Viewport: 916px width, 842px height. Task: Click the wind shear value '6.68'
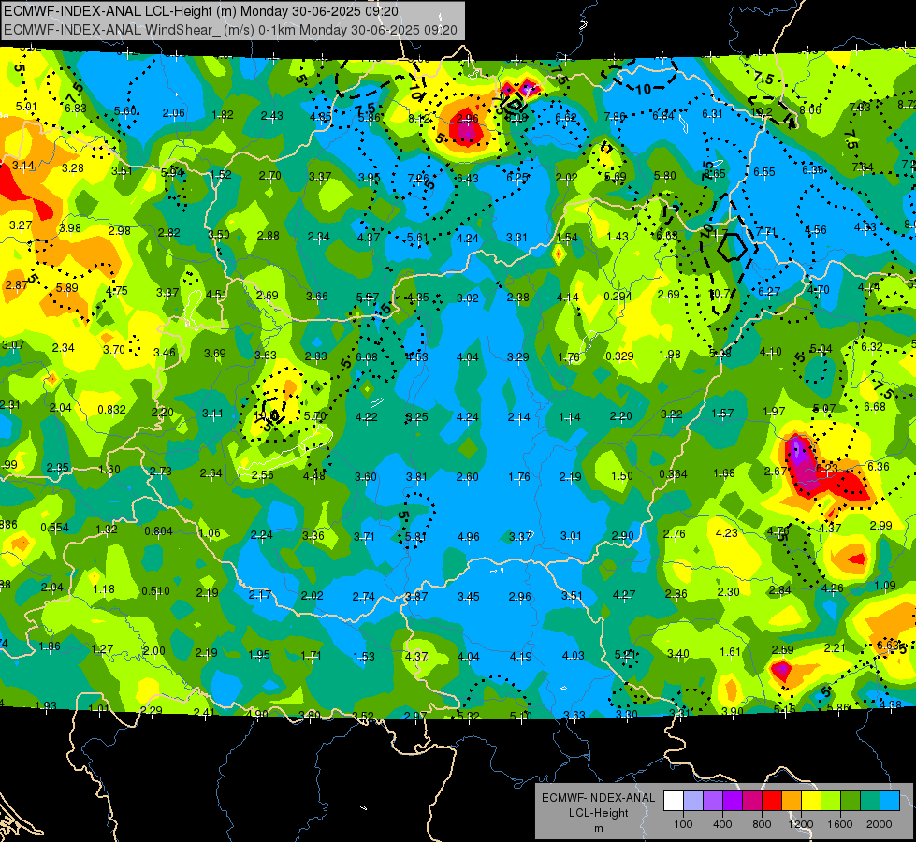(x=875, y=406)
